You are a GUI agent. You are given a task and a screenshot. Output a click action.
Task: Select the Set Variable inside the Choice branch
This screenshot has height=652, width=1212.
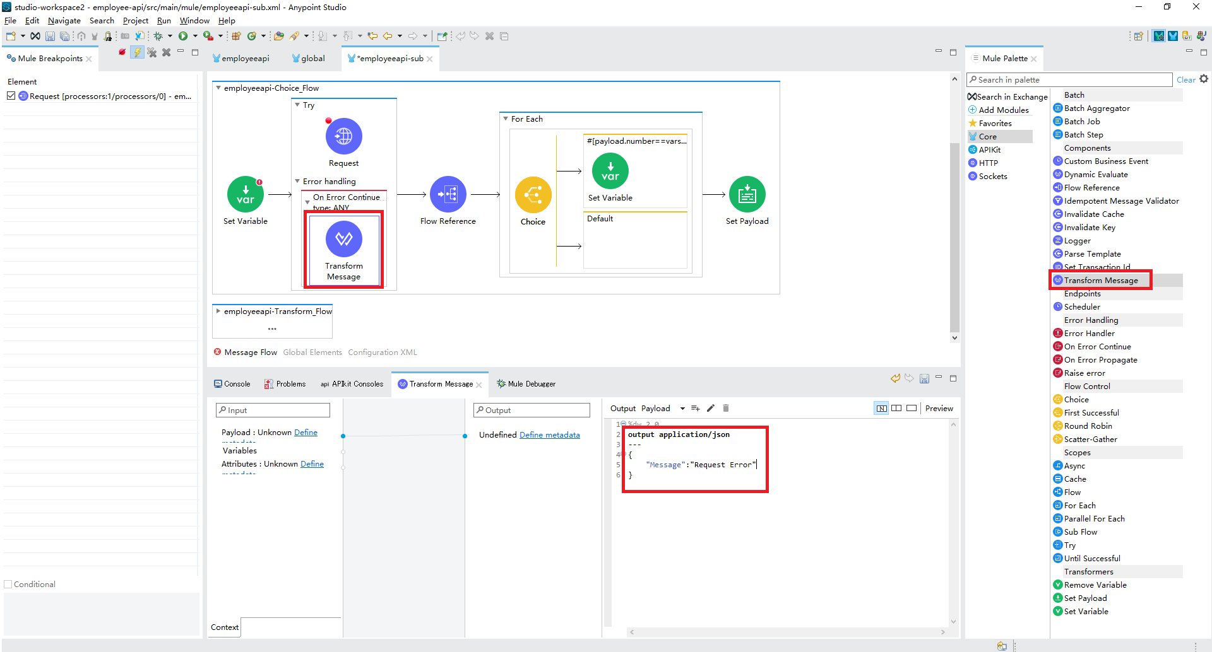tap(610, 171)
